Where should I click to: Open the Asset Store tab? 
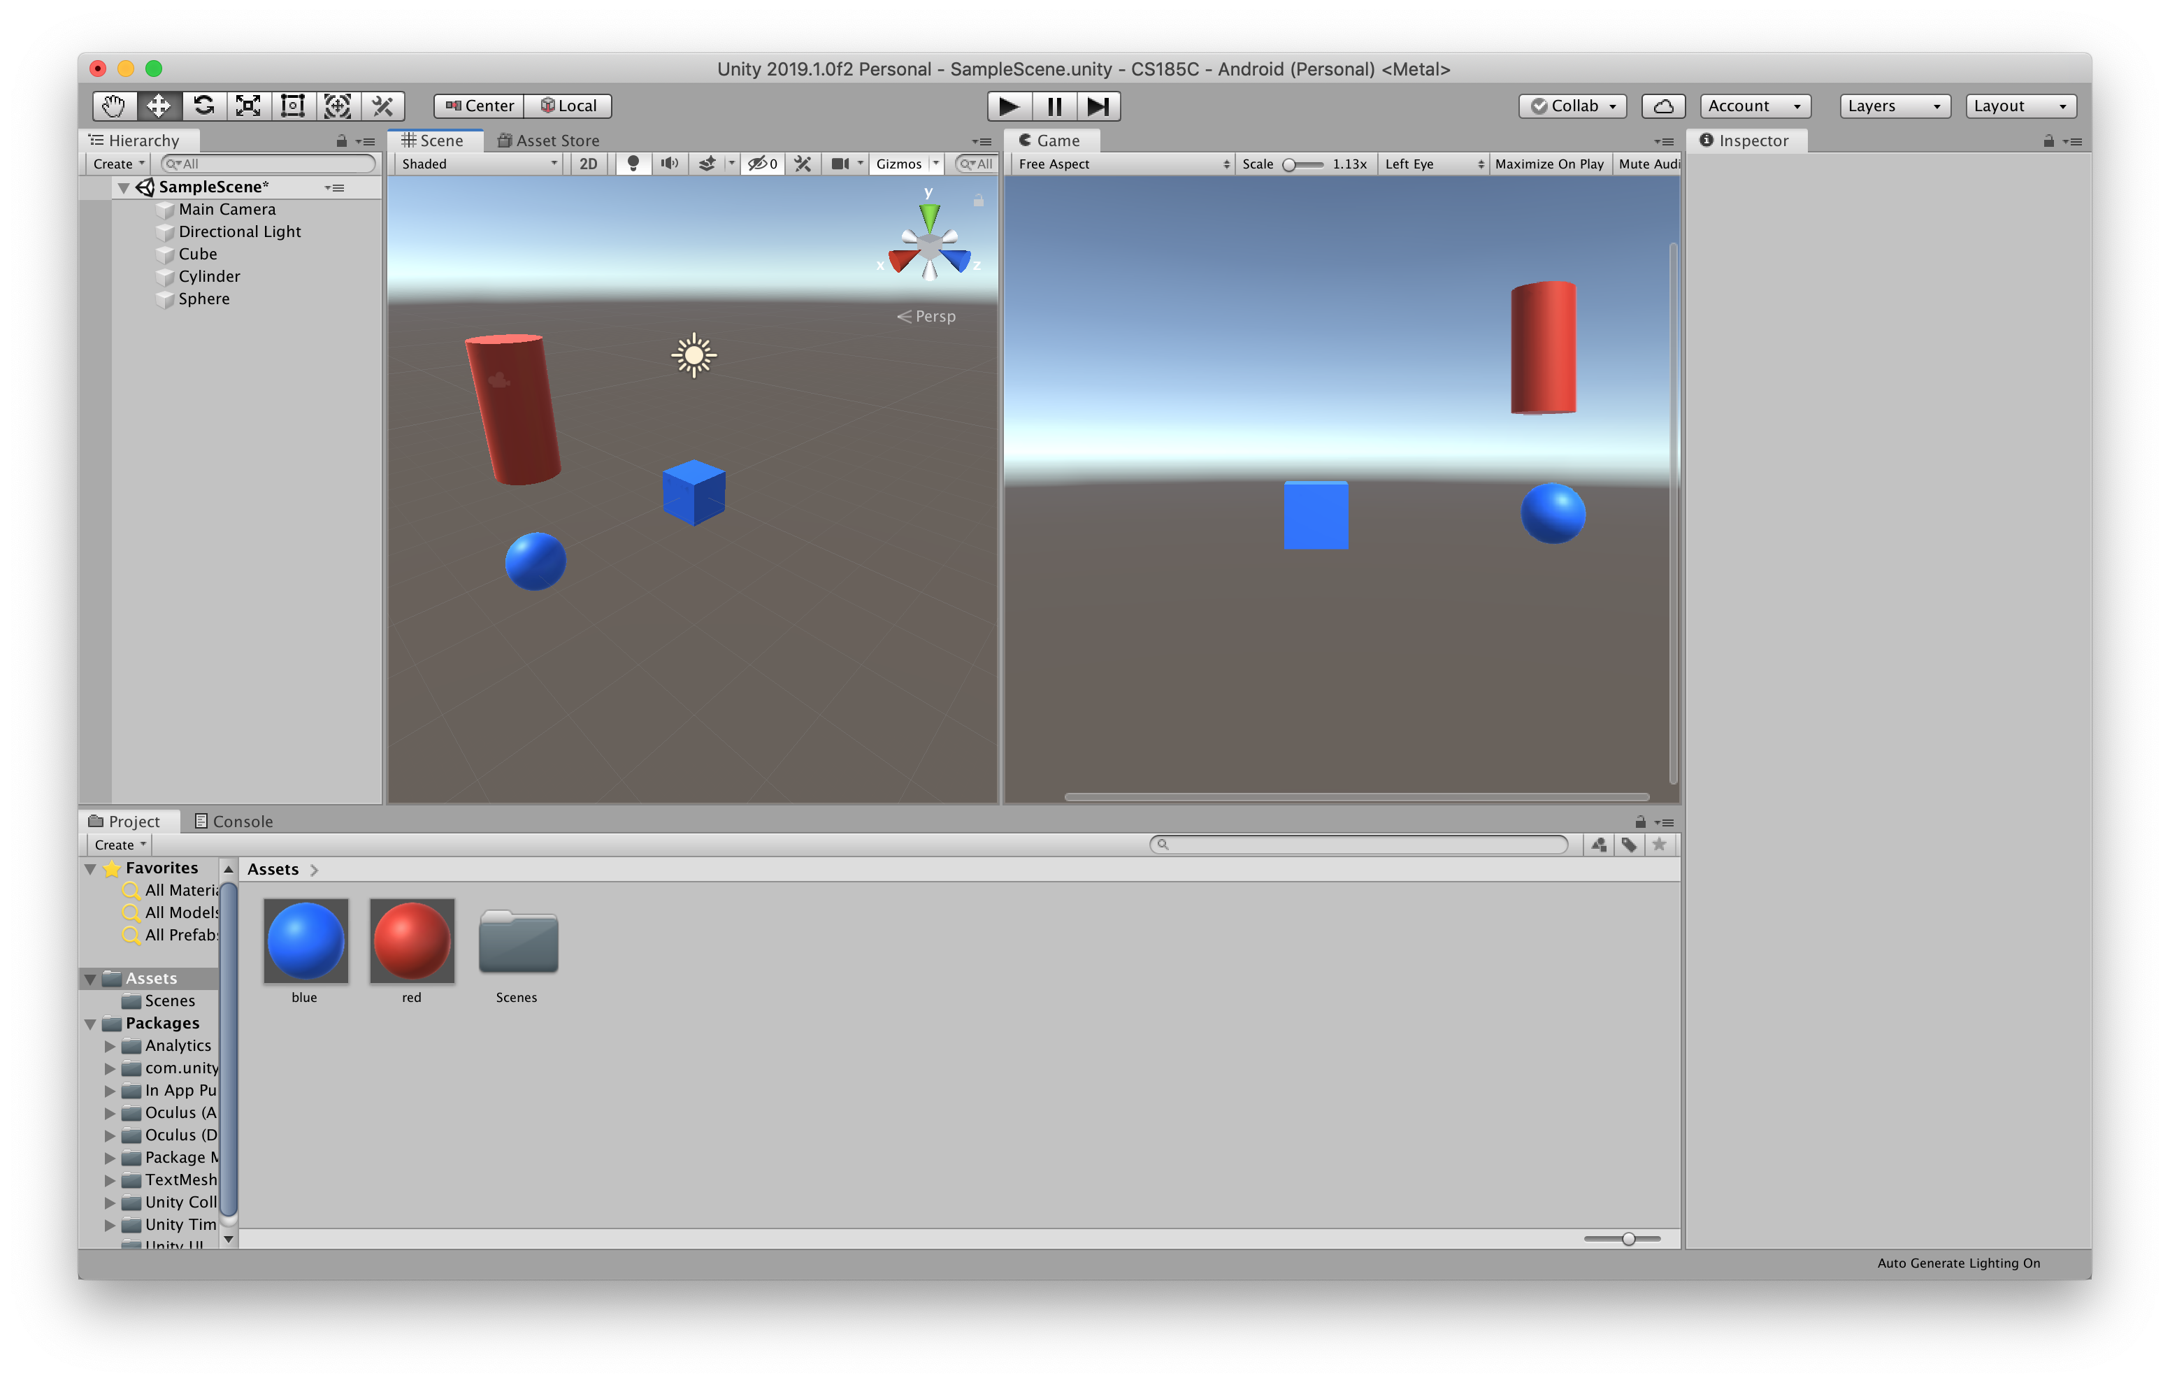[x=548, y=141]
